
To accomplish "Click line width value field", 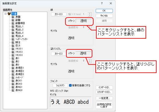I will click(x=85, y=14).
